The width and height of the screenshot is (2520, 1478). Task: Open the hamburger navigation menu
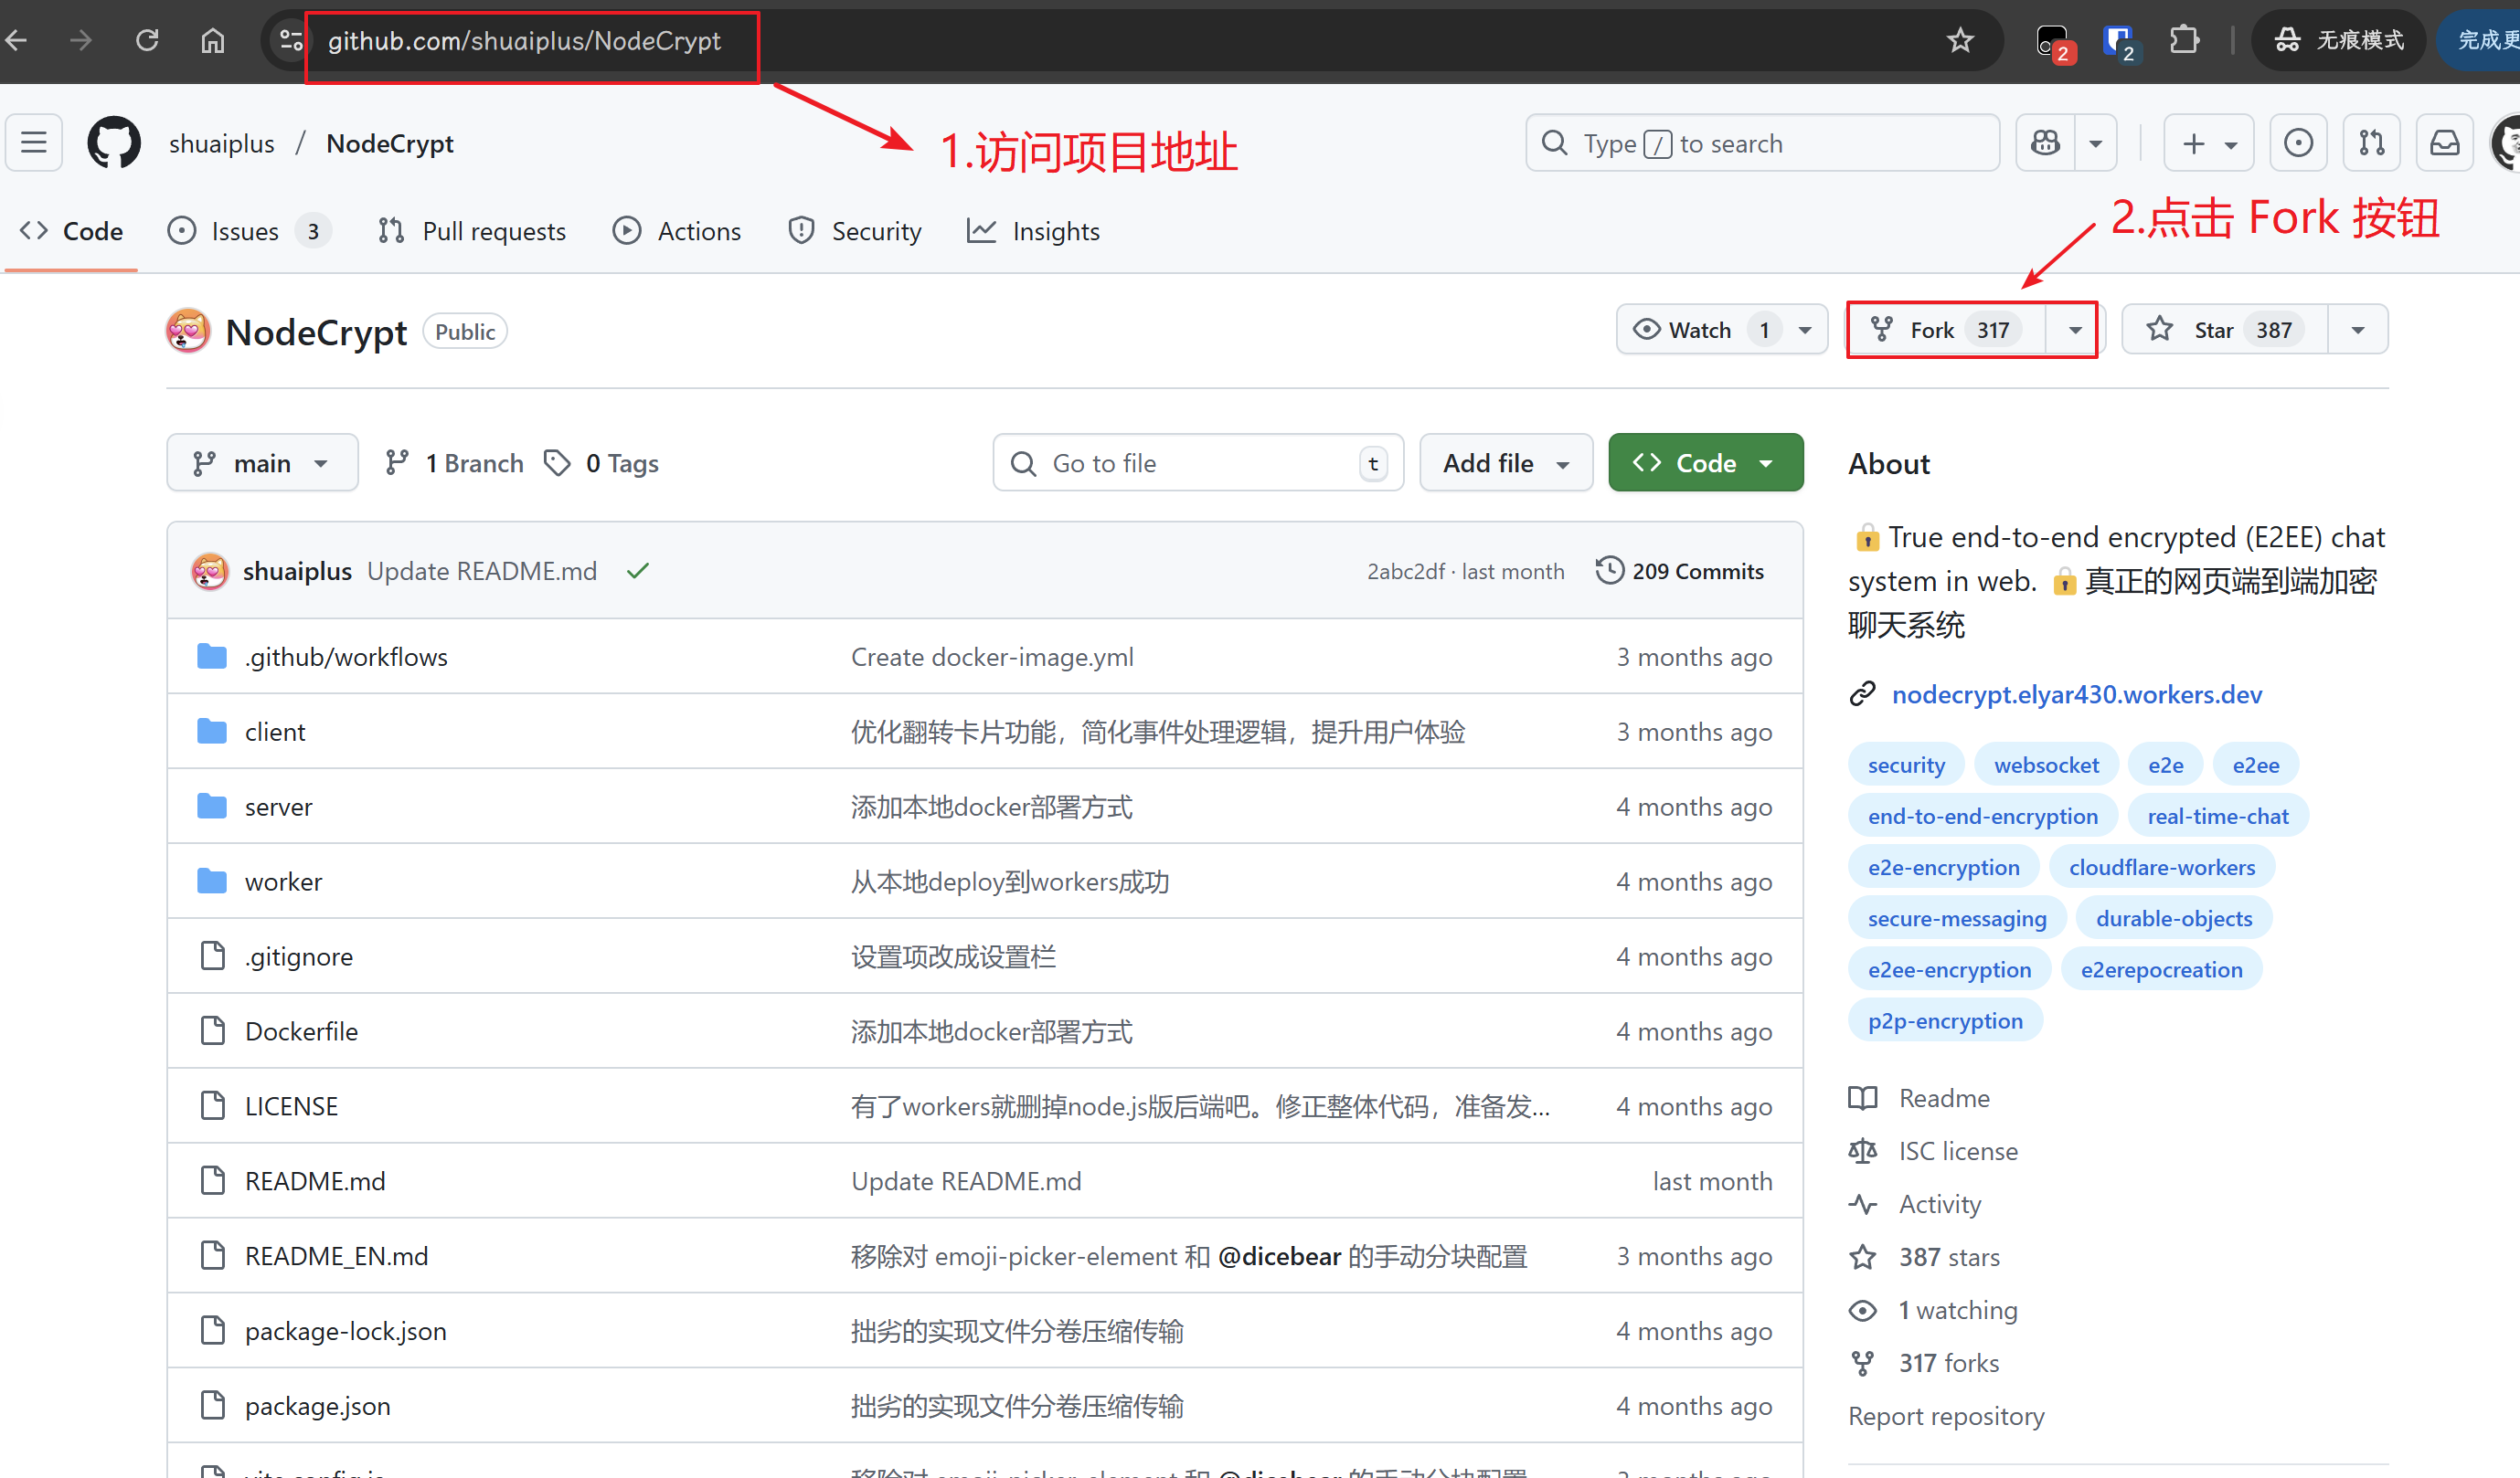35,143
